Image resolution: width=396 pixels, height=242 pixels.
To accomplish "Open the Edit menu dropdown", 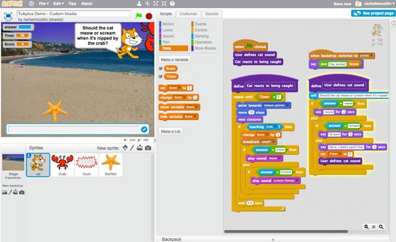I will click(x=58, y=3).
